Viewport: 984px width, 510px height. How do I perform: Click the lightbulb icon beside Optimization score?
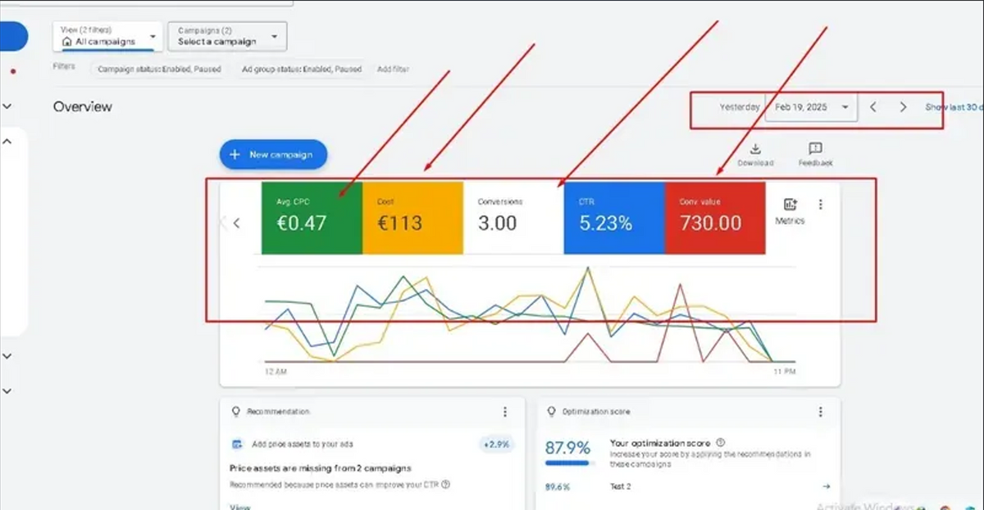pos(551,412)
